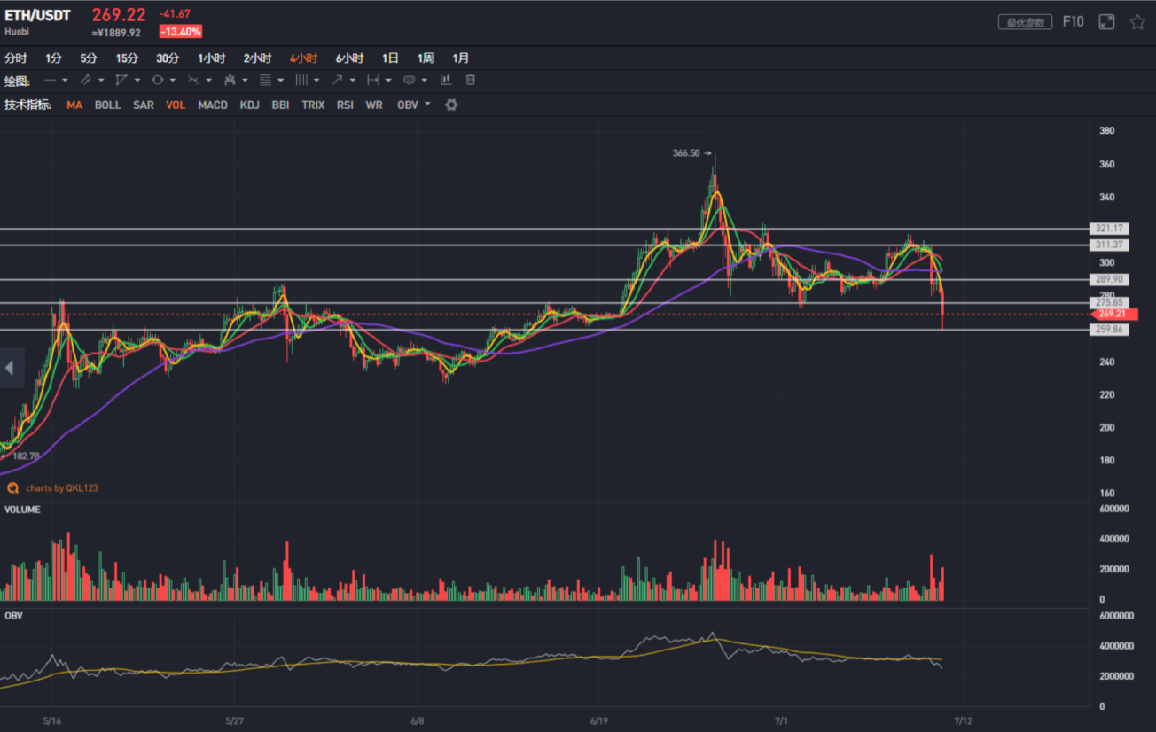
Task: Switch to 30分 timeframe
Action: point(168,58)
